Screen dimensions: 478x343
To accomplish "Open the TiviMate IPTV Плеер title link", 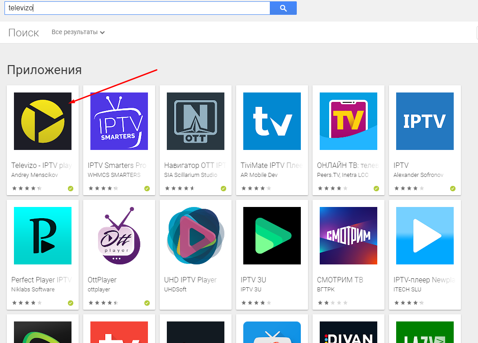I will pyautogui.click(x=271, y=165).
